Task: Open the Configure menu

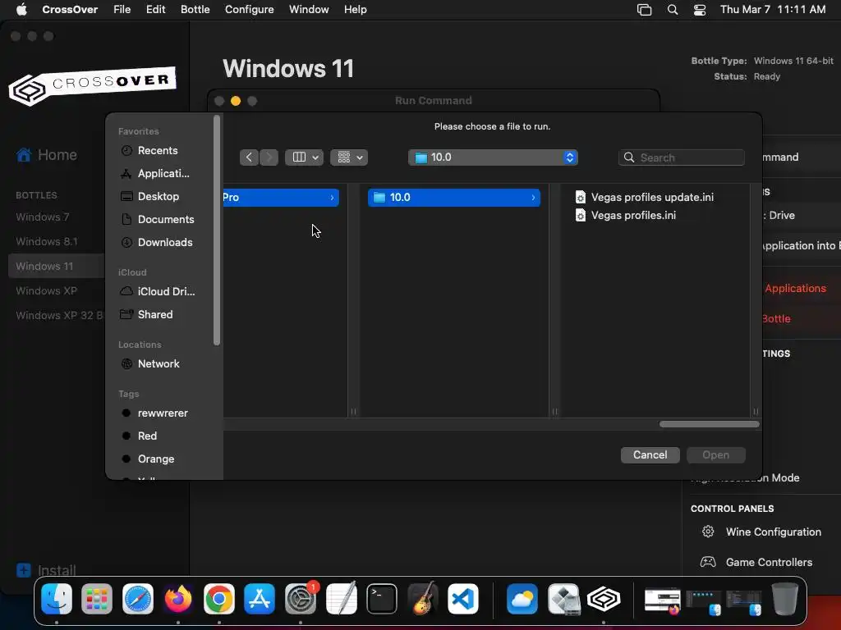Action: click(x=250, y=10)
